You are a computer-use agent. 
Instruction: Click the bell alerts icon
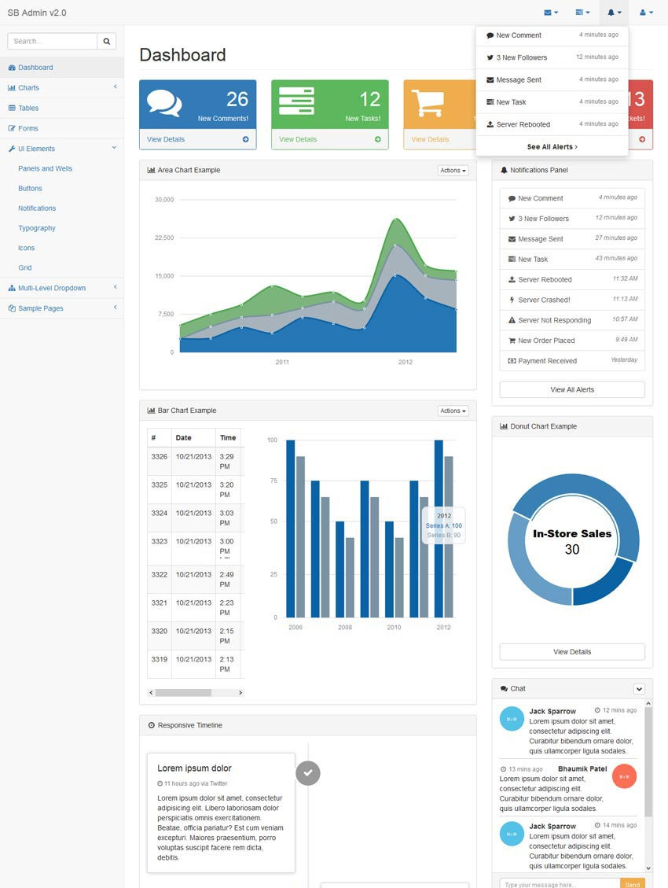click(x=614, y=13)
